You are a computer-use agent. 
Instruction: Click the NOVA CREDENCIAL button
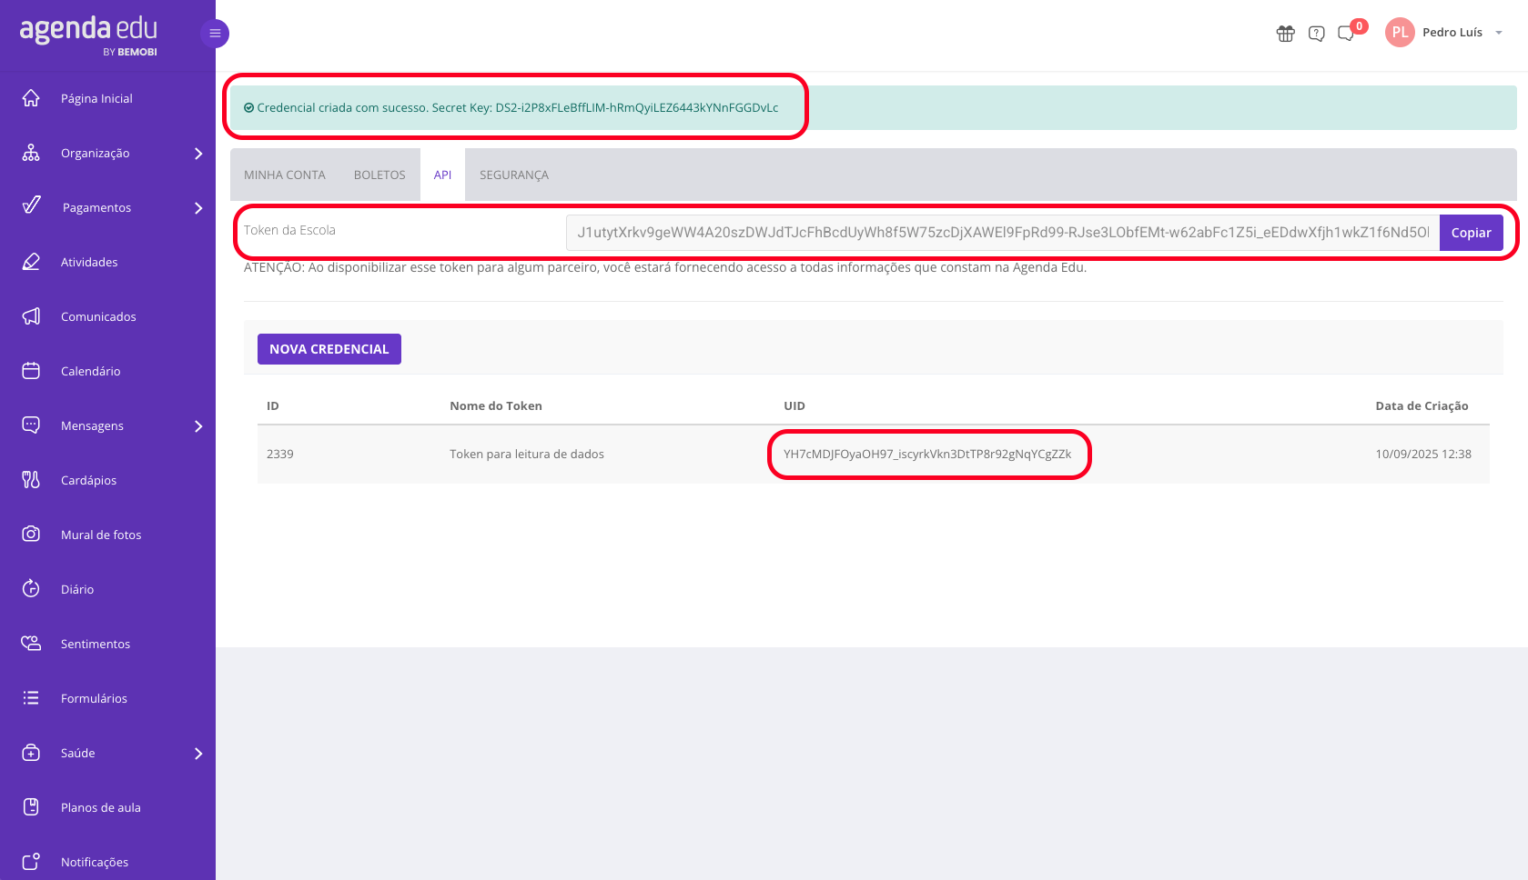click(x=329, y=349)
